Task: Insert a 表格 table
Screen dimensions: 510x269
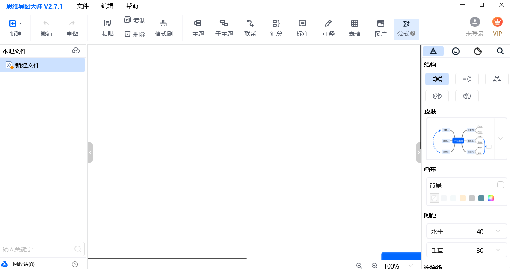Action: pos(355,28)
